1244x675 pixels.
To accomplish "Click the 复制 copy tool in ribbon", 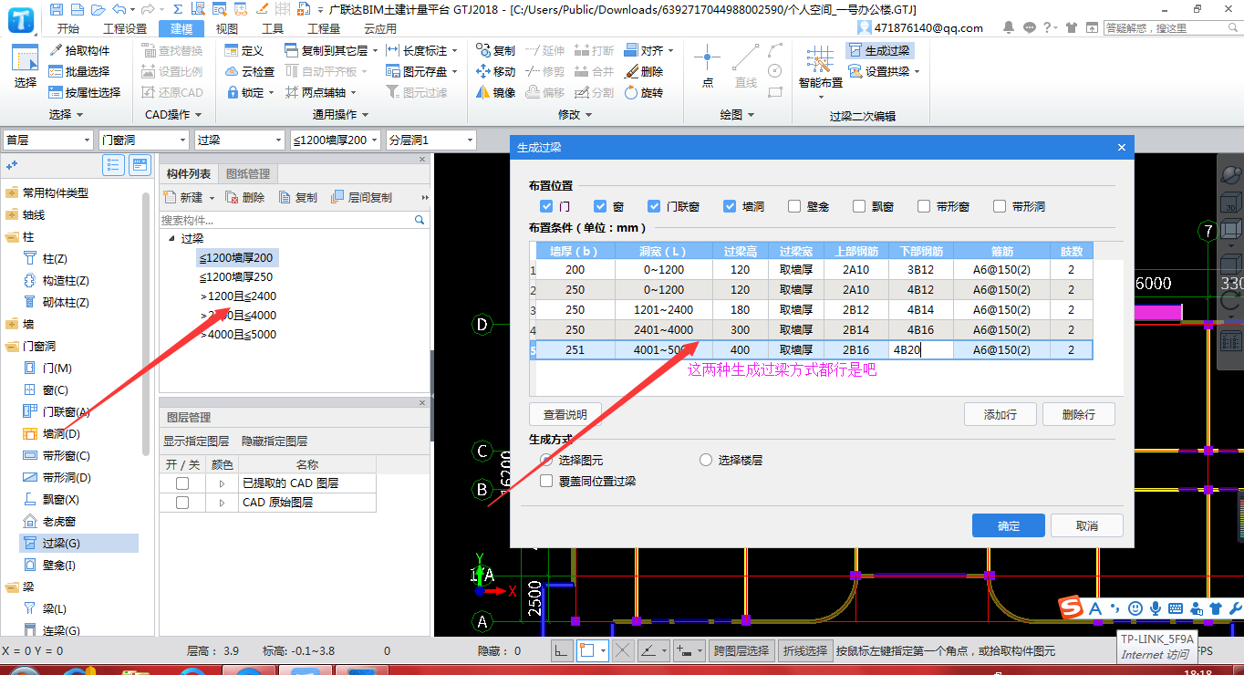I will click(x=495, y=51).
